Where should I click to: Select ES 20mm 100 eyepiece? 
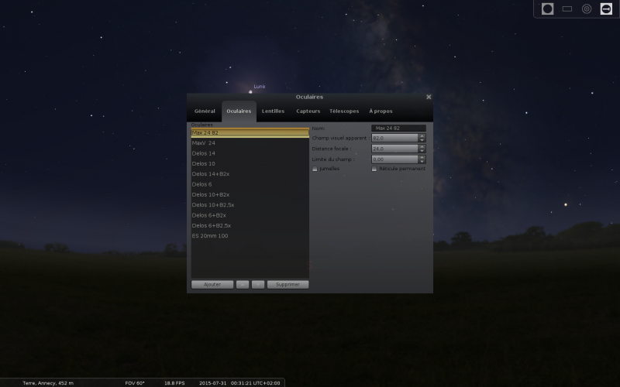coord(250,236)
